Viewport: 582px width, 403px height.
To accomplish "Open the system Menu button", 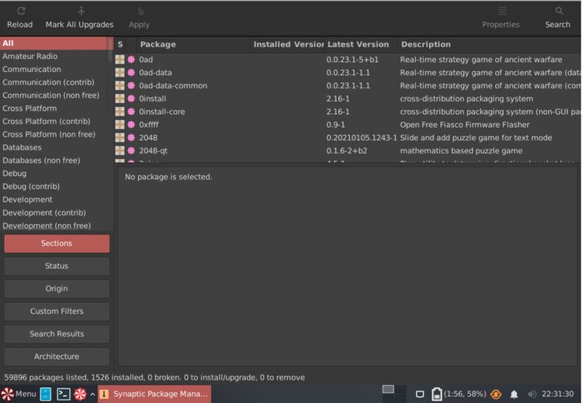I will click(19, 394).
